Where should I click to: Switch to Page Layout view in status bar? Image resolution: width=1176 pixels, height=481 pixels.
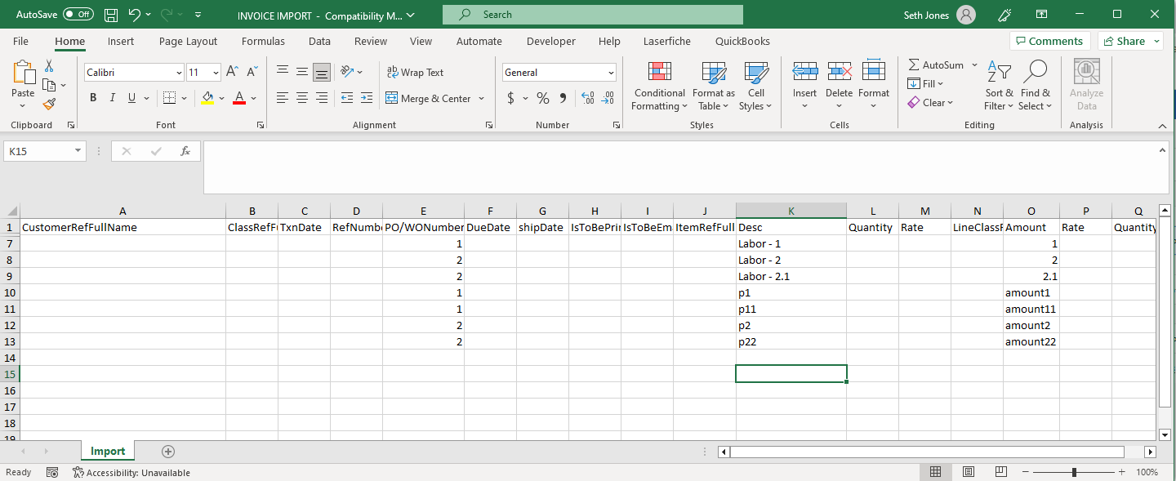(968, 472)
